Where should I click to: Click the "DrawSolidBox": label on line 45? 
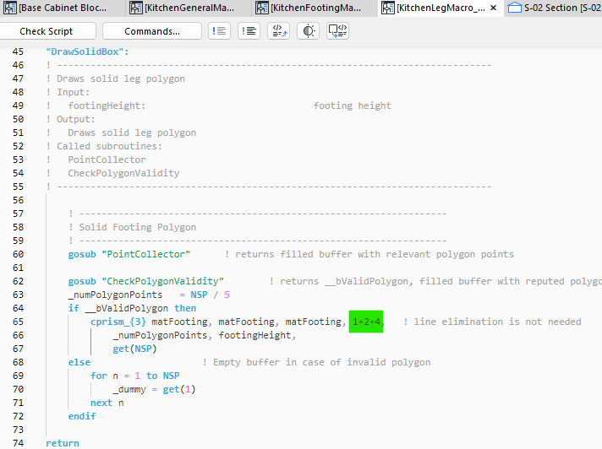point(87,51)
